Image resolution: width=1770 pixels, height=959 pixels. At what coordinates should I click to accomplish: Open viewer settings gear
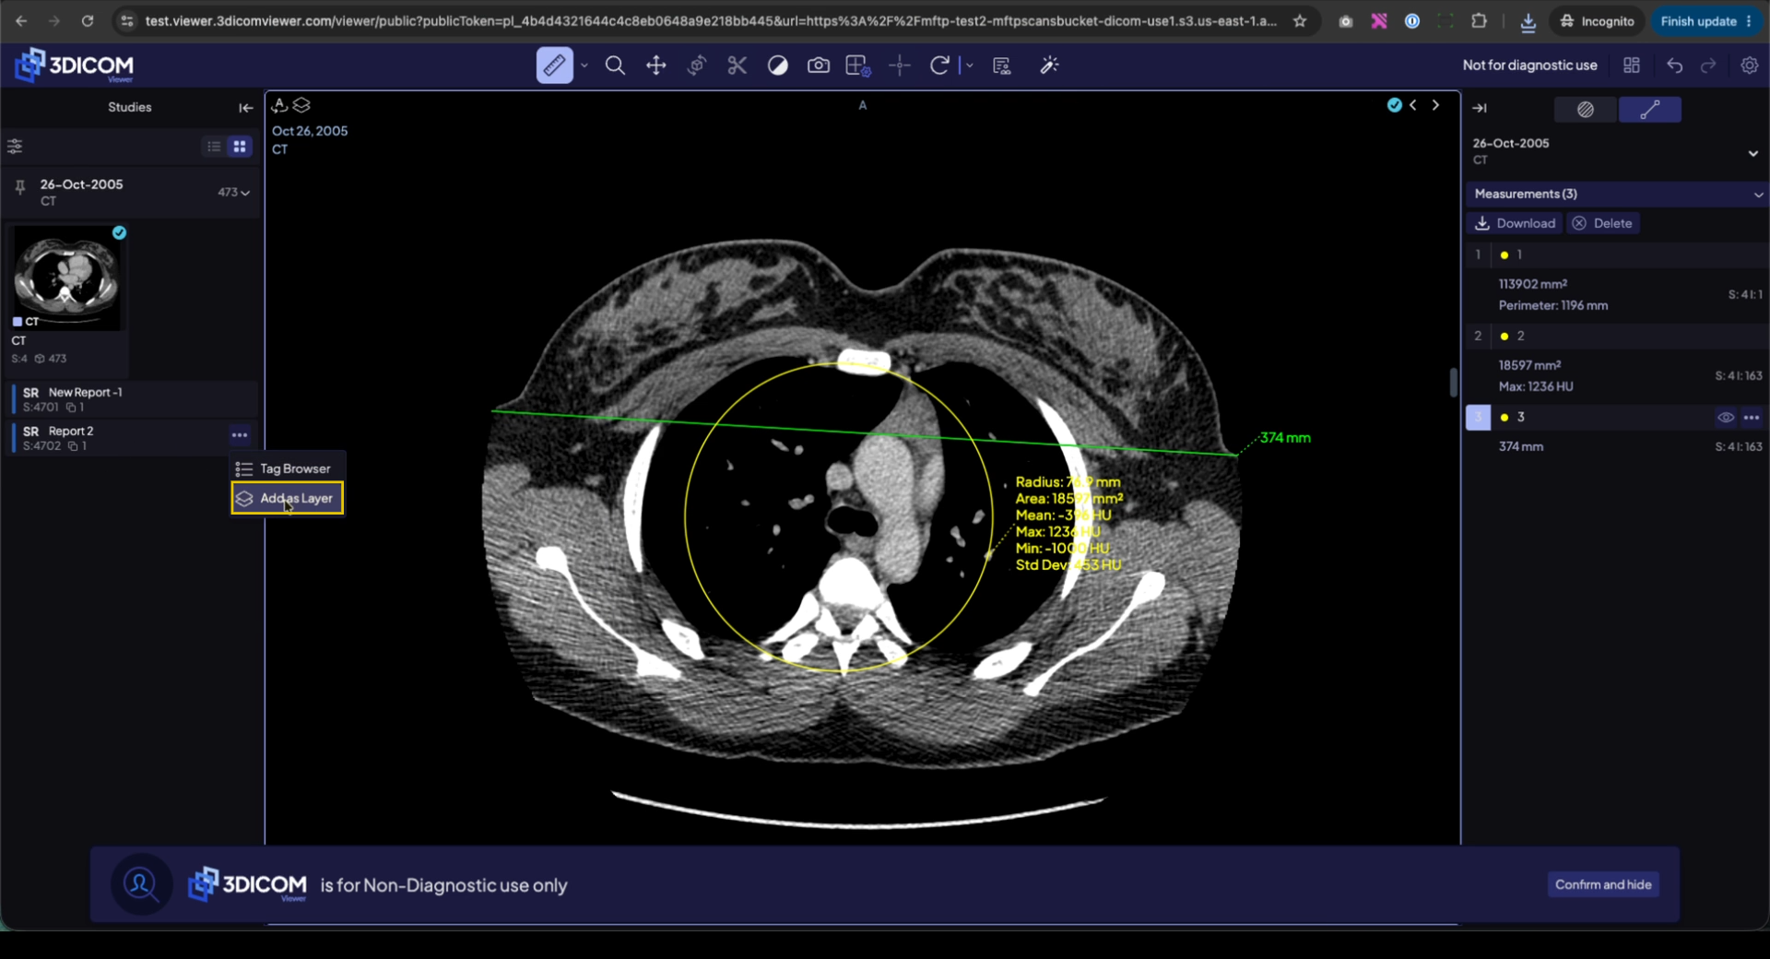pyautogui.click(x=1749, y=65)
